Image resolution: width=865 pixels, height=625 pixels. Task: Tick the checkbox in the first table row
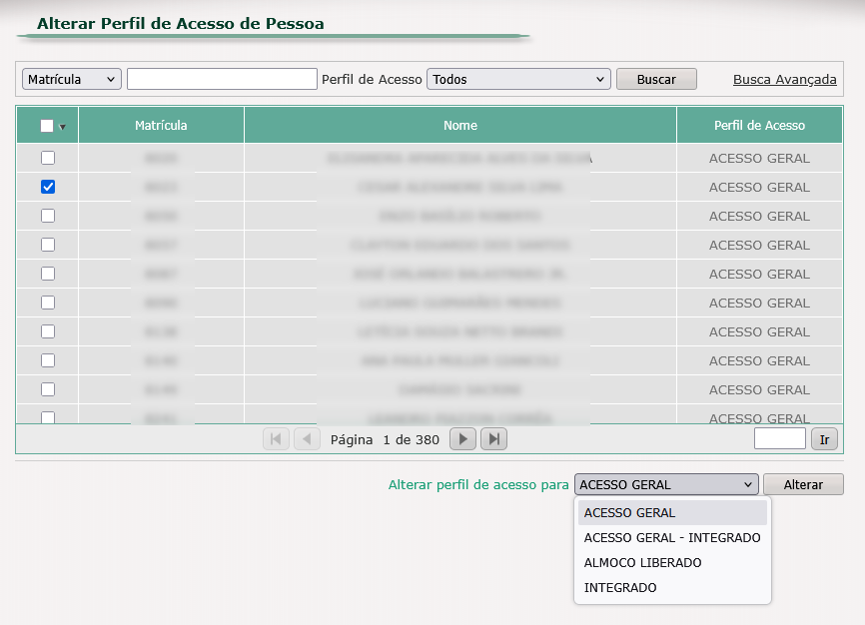pyautogui.click(x=48, y=158)
